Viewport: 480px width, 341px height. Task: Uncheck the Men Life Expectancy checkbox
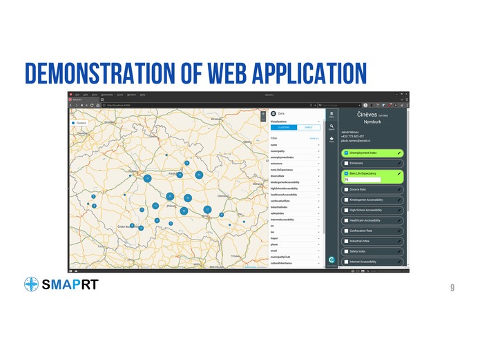(x=346, y=173)
